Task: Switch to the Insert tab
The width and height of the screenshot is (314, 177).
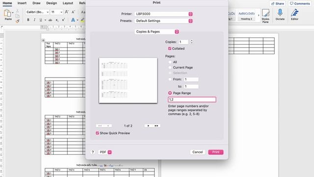Action: coord(22,3)
